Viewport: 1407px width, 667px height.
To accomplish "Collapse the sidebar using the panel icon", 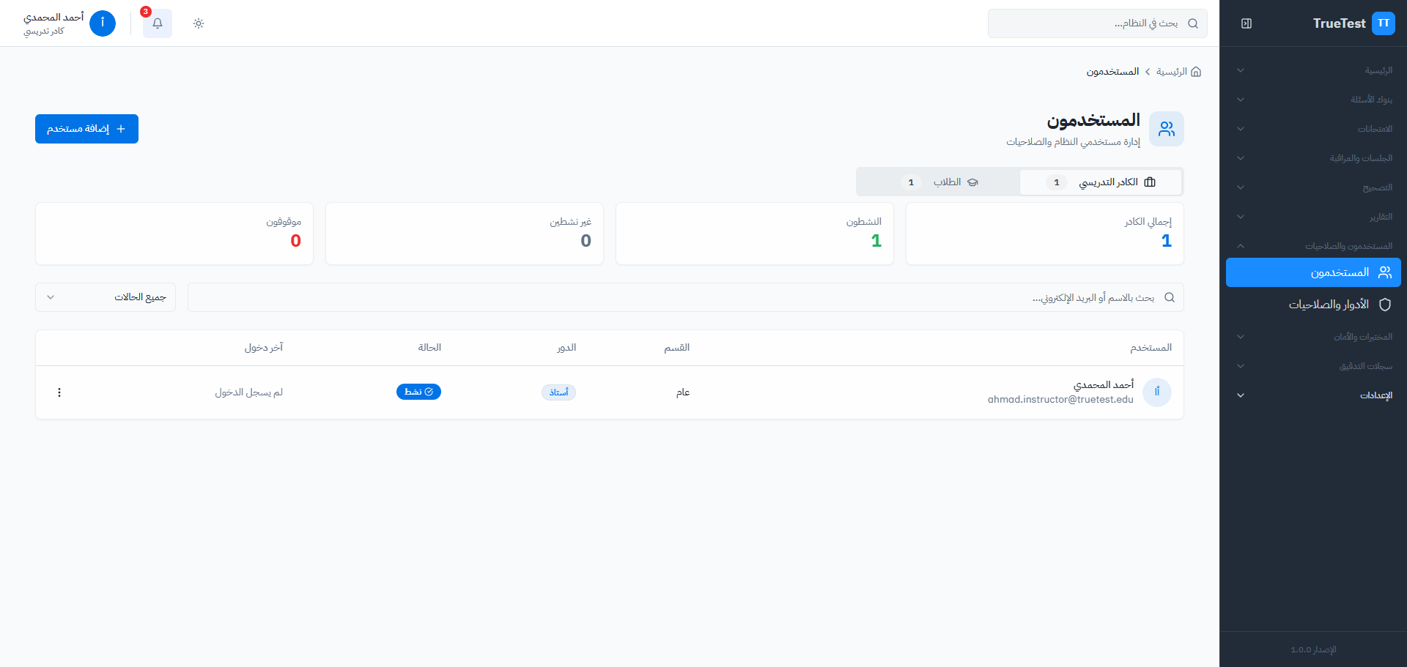I will click(1247, 23).
